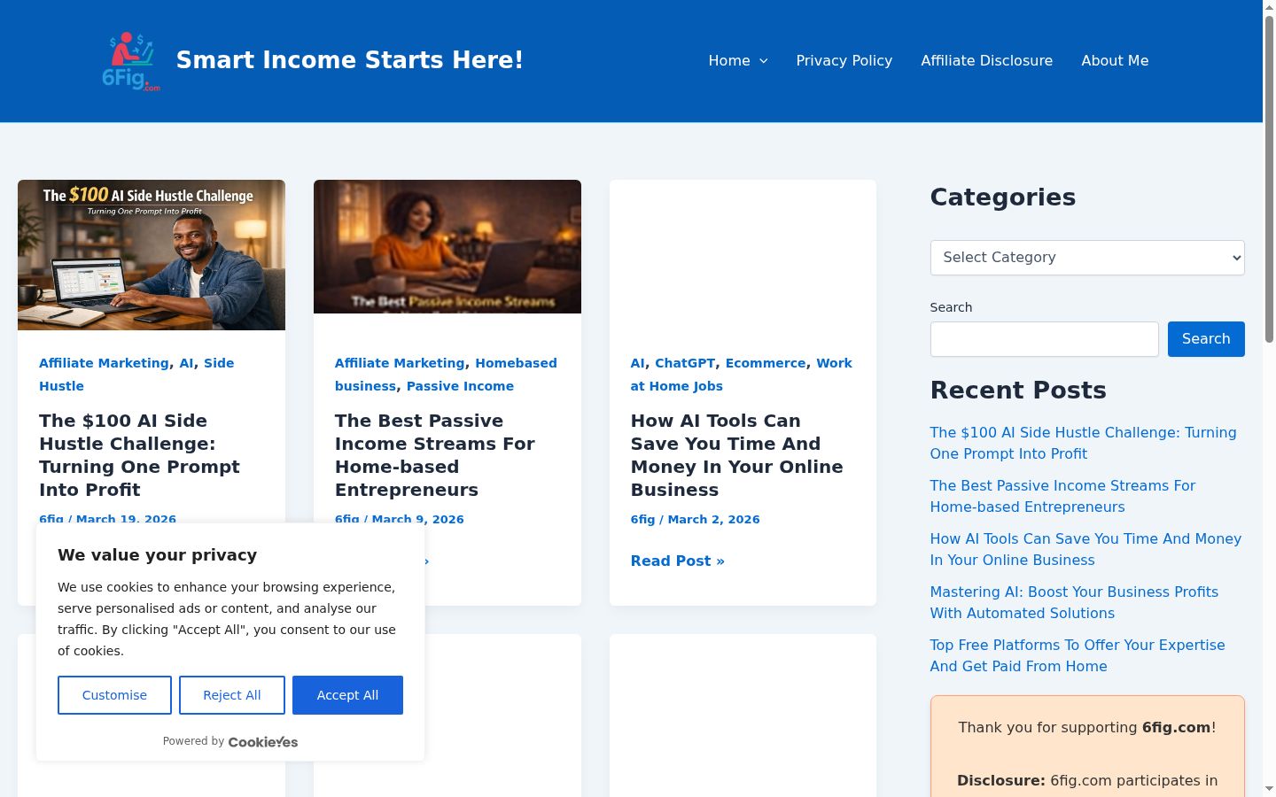Click Side Hustle category tag
The image size is (1276, 797).
click(136, 375)
